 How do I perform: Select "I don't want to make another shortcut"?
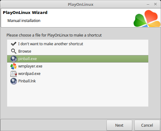[x=78, y=44]
